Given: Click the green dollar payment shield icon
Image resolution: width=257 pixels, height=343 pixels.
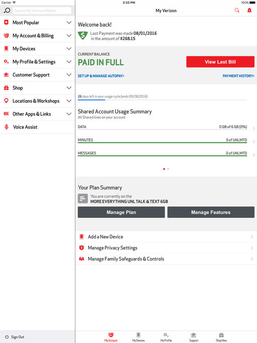Looking at the screenshot, I should pyautogui.click(x=83, y=35).
